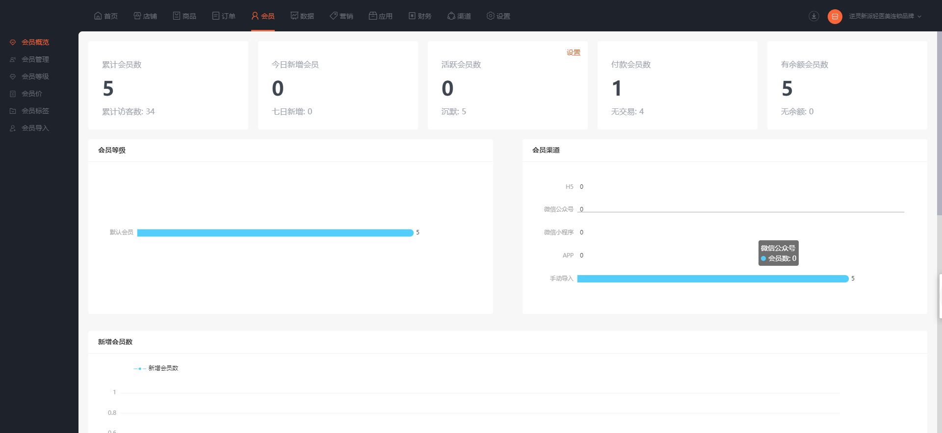Expand the store account dropdown arrow
Viewport: 942px width, 433px height.
pos(919,16)
